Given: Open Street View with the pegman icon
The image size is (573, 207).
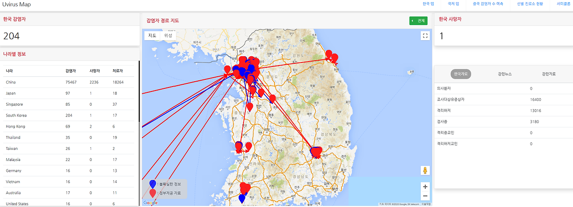Looking at the screenshot, I should point(425,170).
